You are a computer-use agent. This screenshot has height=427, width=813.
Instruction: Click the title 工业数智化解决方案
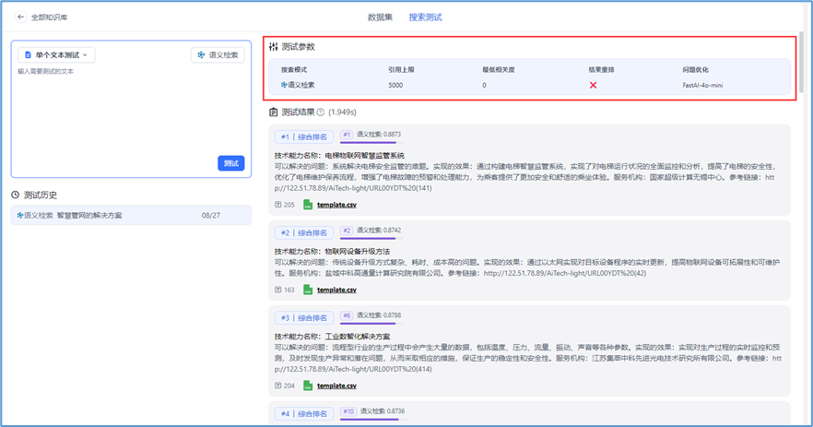coord(358,337)
